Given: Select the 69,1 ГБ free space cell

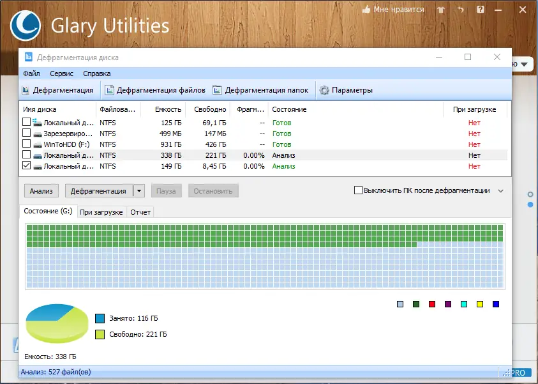Looking at the screenshot, I should (214, 123).
